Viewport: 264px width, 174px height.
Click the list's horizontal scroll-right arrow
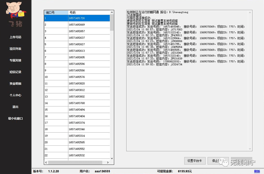[108, 162]
